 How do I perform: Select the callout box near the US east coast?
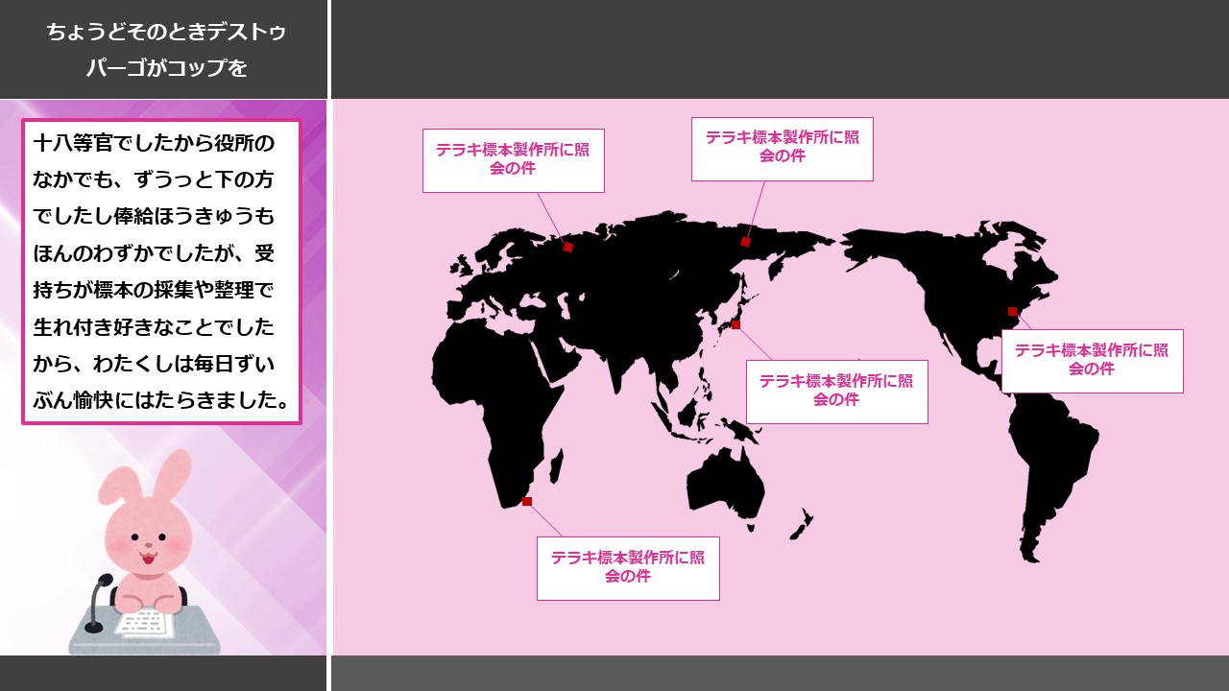point(1093,361)
